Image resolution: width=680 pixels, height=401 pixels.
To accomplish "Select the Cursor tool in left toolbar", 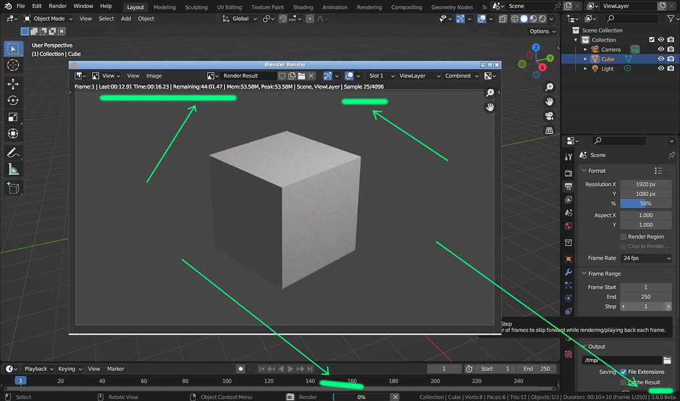I will 13,66.
